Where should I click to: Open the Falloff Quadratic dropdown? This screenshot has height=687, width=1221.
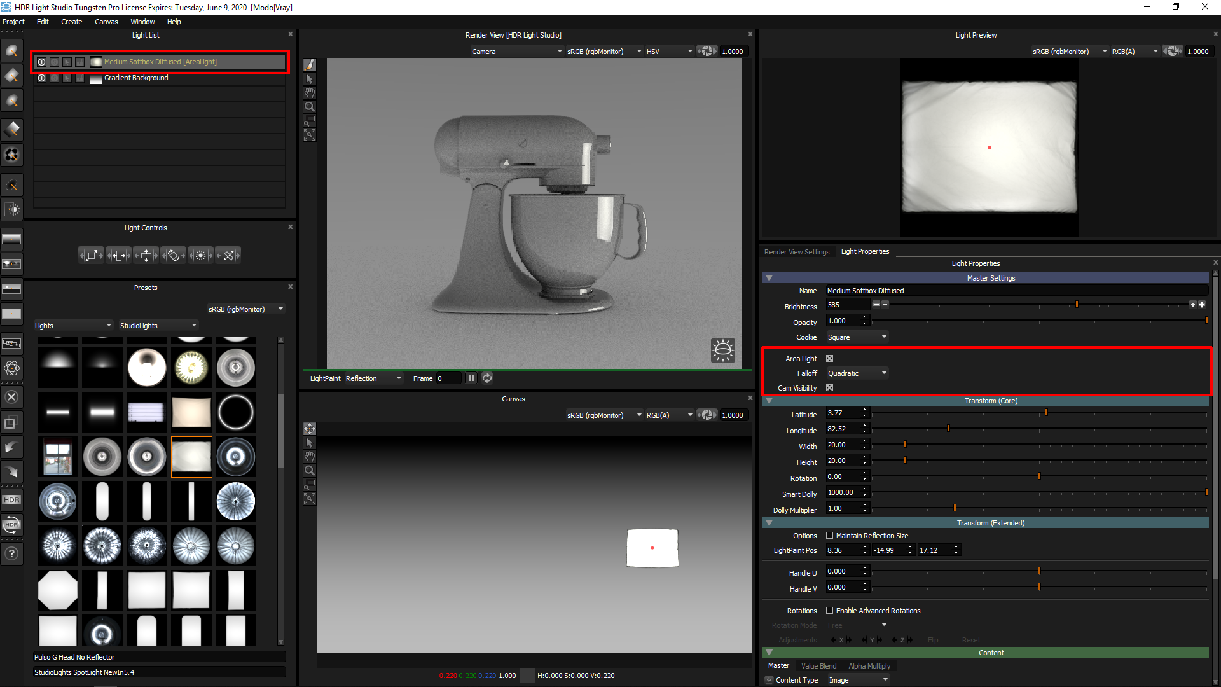(x=857, y=374)
